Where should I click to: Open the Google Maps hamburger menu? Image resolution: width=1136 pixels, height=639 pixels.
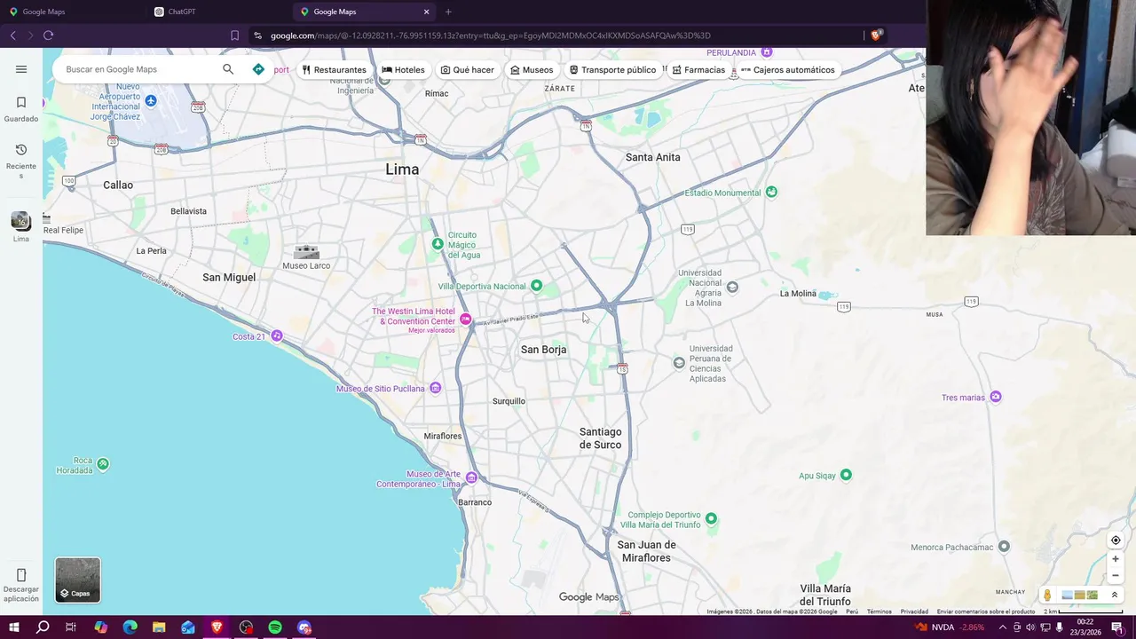[21, 69]
